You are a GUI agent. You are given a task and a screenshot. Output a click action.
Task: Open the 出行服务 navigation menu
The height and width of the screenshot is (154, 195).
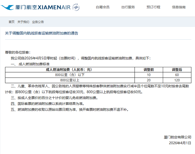(x=128, y=7)
